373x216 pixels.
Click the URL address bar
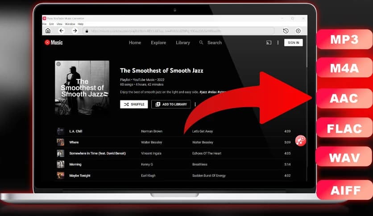pos(178,31)
